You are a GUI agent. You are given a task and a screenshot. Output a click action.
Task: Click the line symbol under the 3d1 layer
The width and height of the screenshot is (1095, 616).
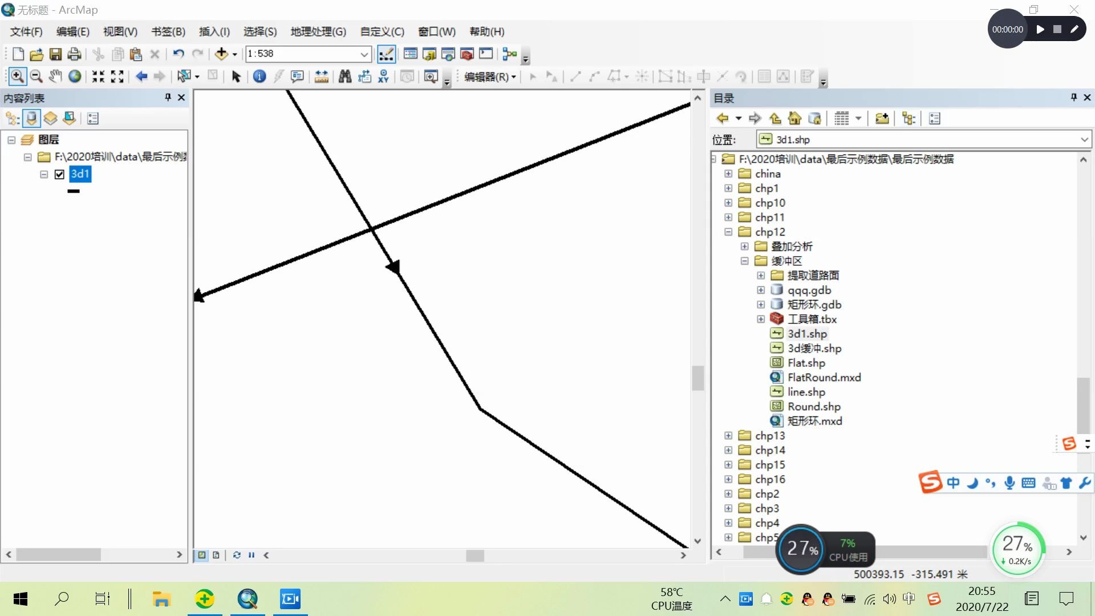point(74,191)
